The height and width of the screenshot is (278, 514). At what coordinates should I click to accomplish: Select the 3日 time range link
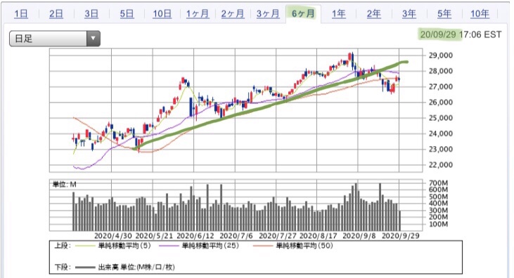(x=91, y=14)
